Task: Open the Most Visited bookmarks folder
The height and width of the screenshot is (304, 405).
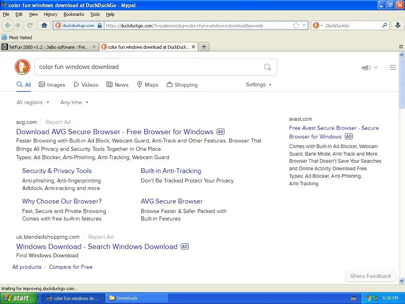Action: (x=17, y=38)
